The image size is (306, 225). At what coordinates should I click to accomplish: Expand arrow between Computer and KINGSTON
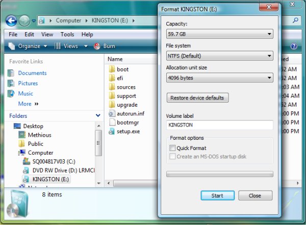click(x=87, y=20)
